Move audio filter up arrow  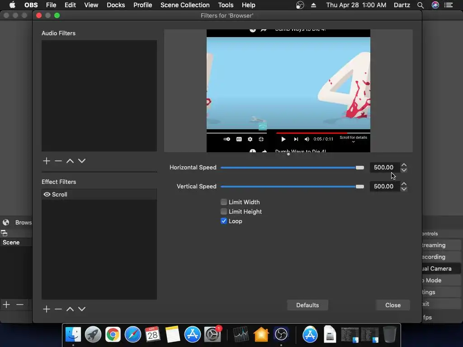pyautogui.click(x=70, y=161)
